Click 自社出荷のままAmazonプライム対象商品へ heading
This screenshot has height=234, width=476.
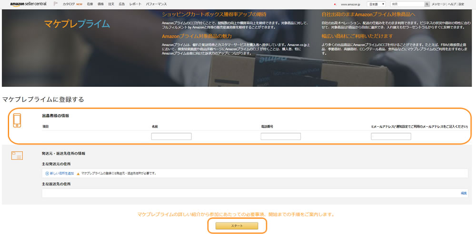(x=368, y=14)
